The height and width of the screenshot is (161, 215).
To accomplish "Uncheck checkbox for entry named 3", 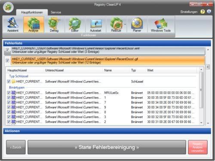I will pyautogui.click(x=9, y=117).
